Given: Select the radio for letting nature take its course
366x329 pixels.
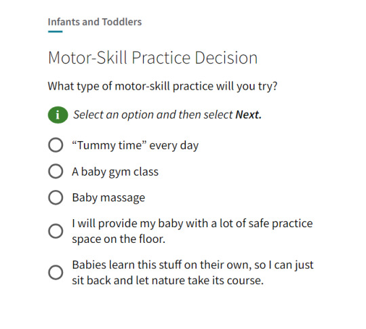Looking at the screenshot, I should [x=56, y=273].
